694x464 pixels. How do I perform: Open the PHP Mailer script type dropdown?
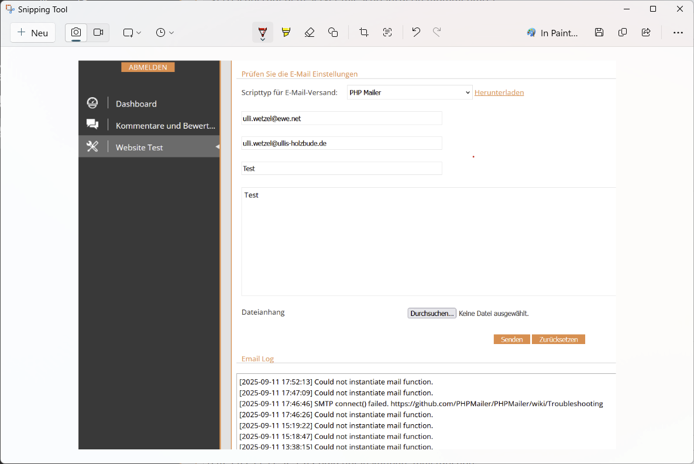[x=410, y=92]
